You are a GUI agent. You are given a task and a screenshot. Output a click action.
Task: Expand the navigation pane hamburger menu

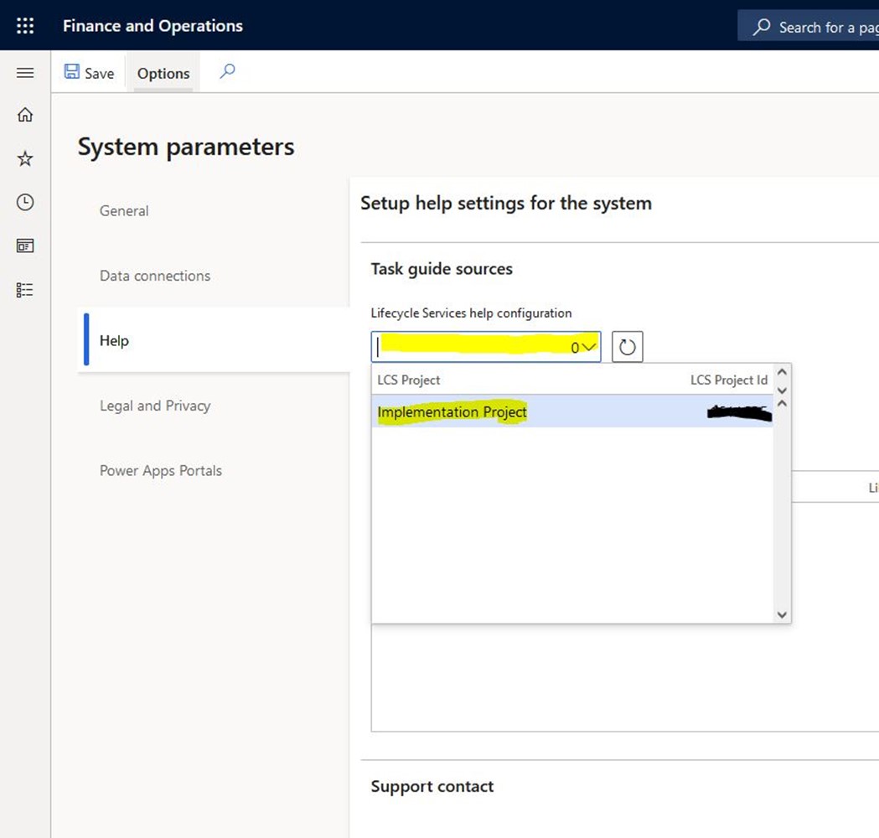(25, 73)
